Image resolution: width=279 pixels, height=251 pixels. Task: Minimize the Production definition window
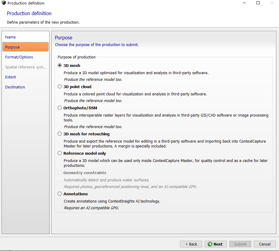[244, 3]
